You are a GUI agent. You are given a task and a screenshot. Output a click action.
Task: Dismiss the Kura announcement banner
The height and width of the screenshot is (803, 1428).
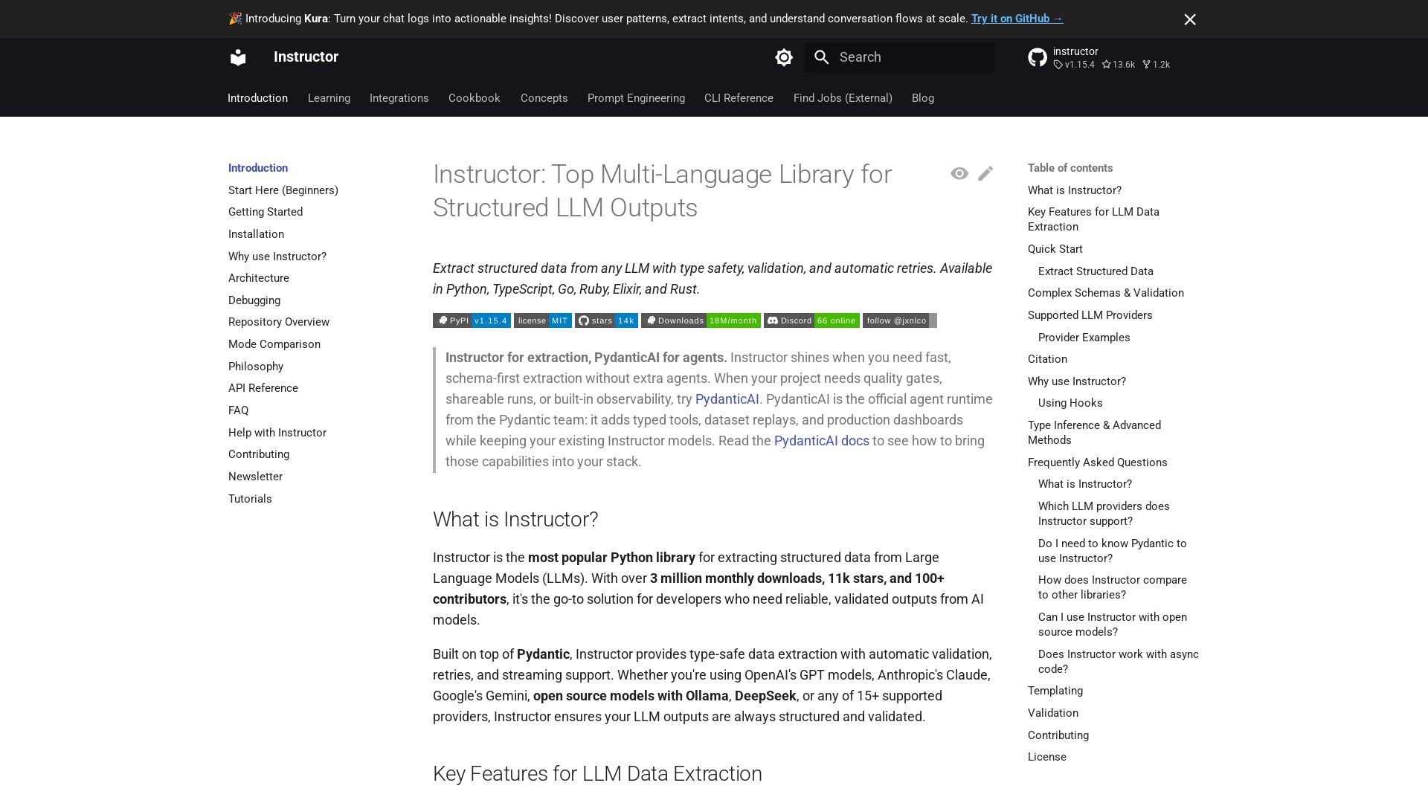[x=1190, y=19]
